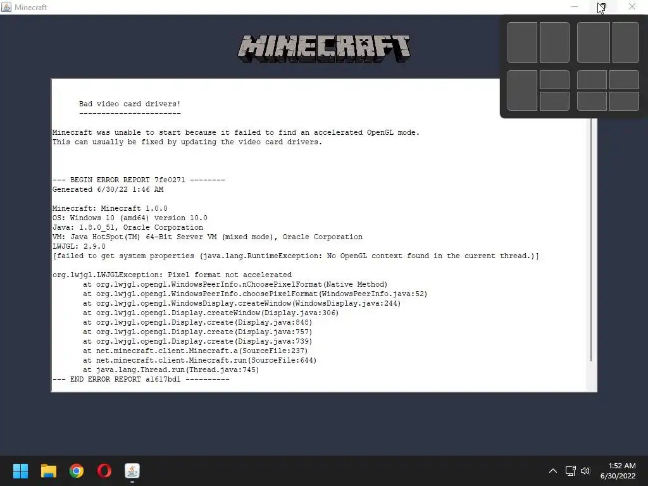
Task: Click the Minecraft.run(SourceFile:644) line
Action: click(199, 360)
